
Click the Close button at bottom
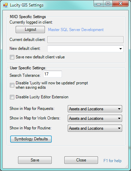tap(81, 160)
